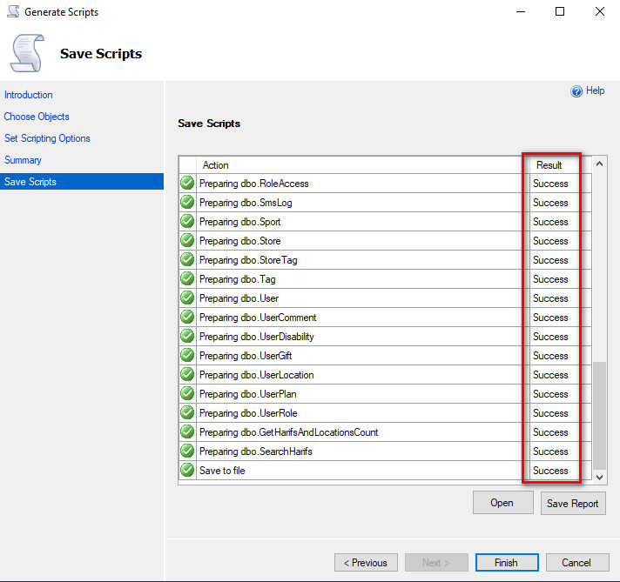The width and height of the screenshot is (620, 582).
Task: Click the green check icon for dbo.SmsLog
Action: point(187,203)
